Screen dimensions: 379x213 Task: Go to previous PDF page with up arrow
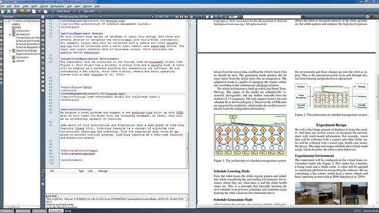[197, 17]
